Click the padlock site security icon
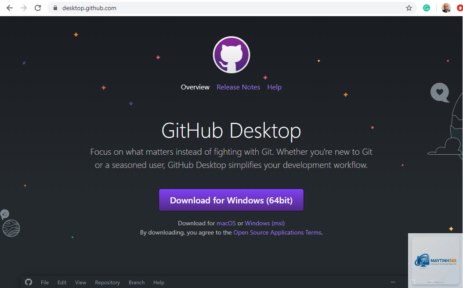 [55, 8]
